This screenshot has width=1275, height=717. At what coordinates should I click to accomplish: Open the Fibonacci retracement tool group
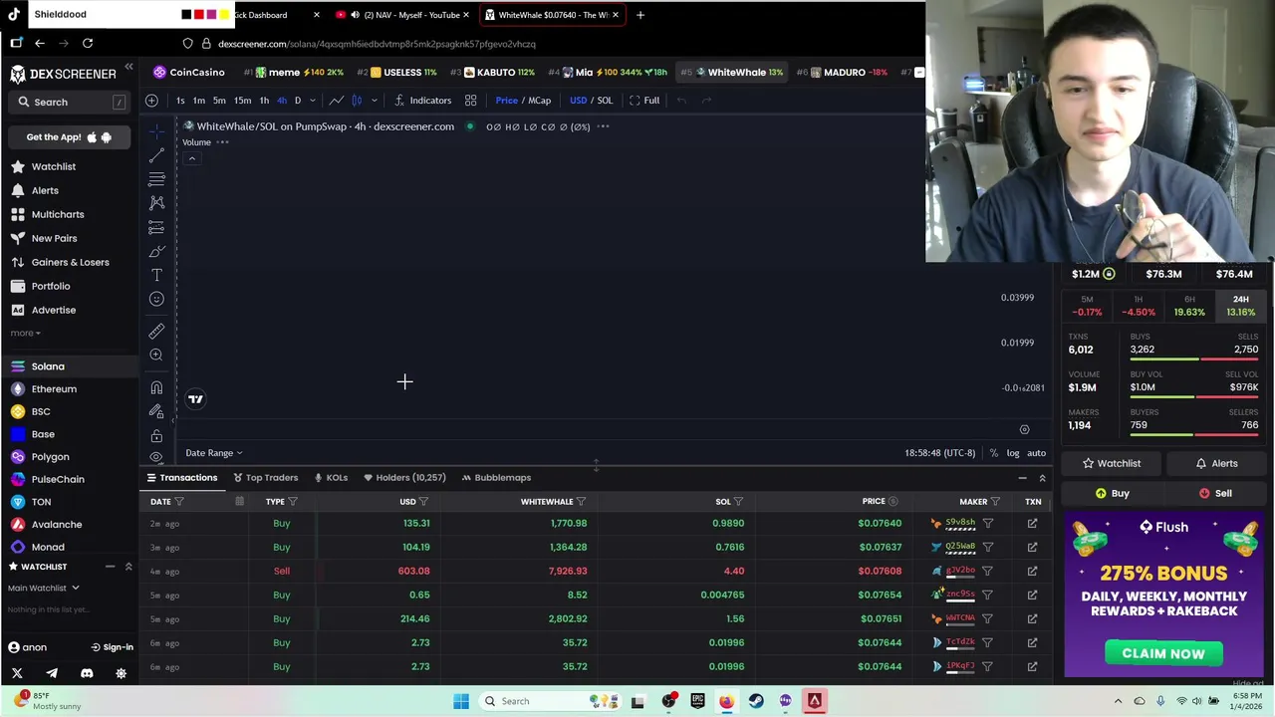(x=156, y=179)
